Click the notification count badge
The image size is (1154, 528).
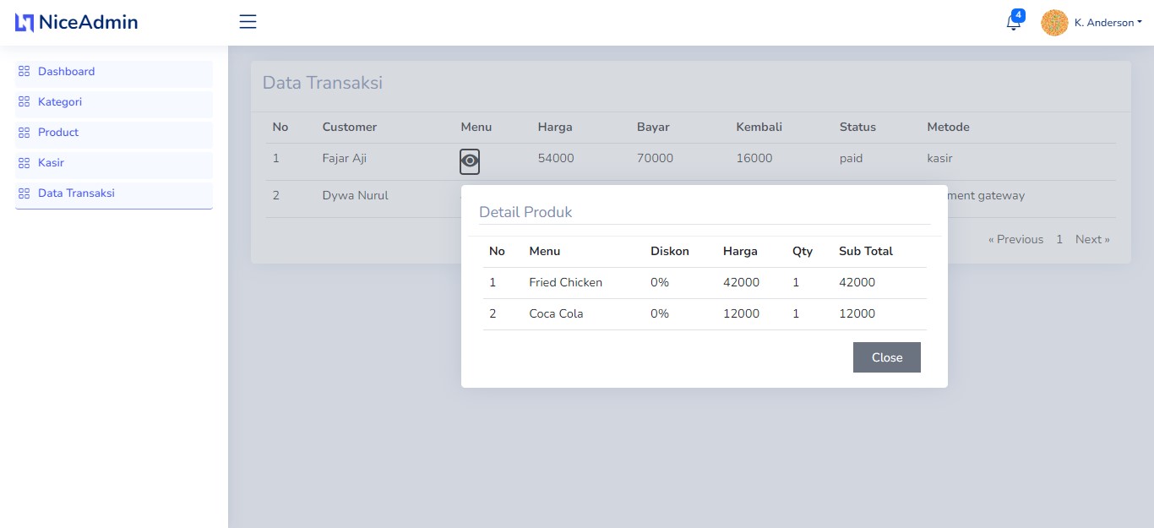(1017, 14)
